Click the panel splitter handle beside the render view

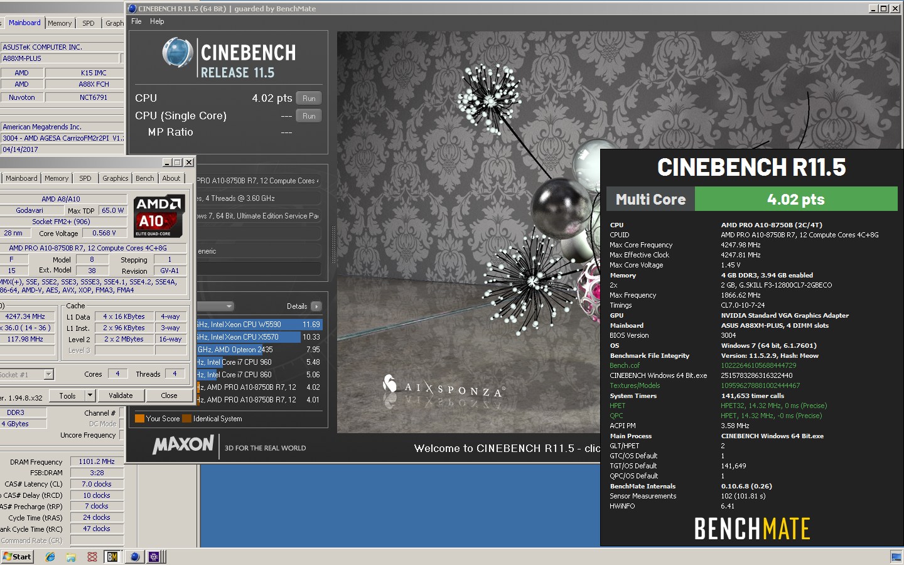pos(333,245)
